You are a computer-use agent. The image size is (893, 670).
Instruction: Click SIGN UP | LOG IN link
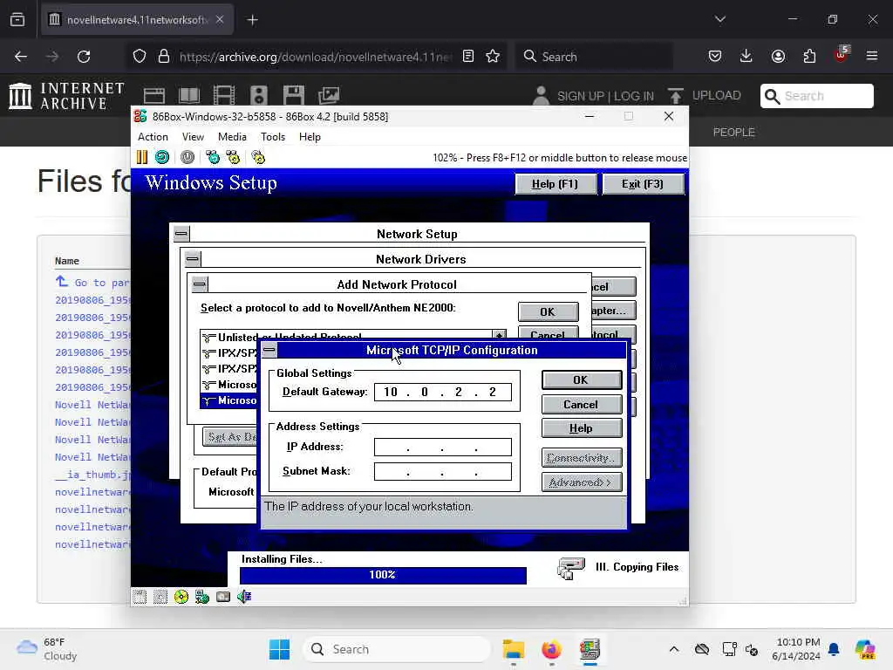click(605, 96)
